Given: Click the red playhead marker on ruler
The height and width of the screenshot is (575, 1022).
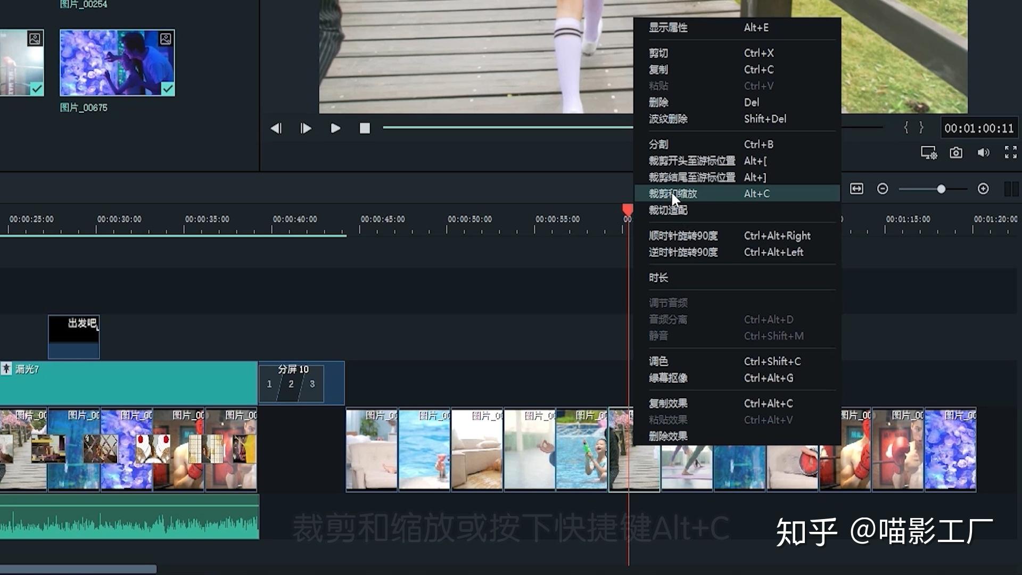Looking at the screenshot, I should click(628, 210).
